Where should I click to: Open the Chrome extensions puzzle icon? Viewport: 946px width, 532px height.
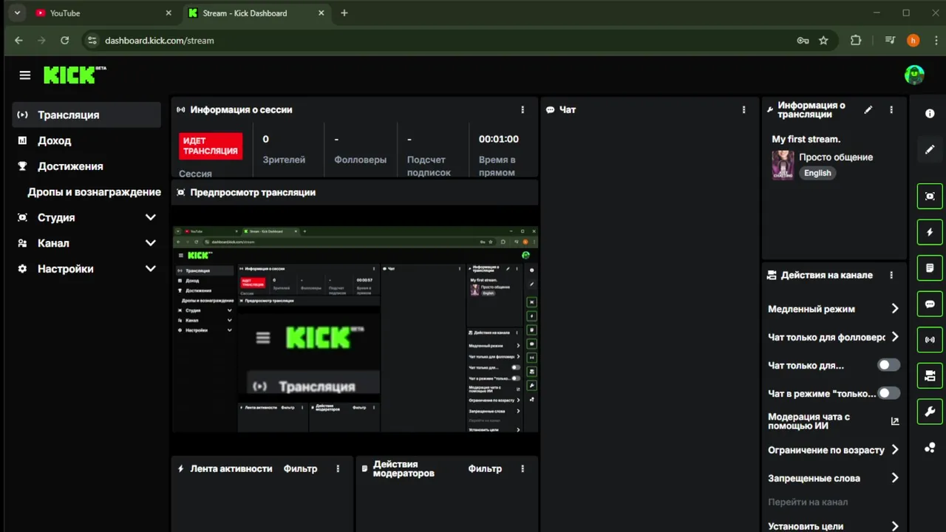[856, 41]
